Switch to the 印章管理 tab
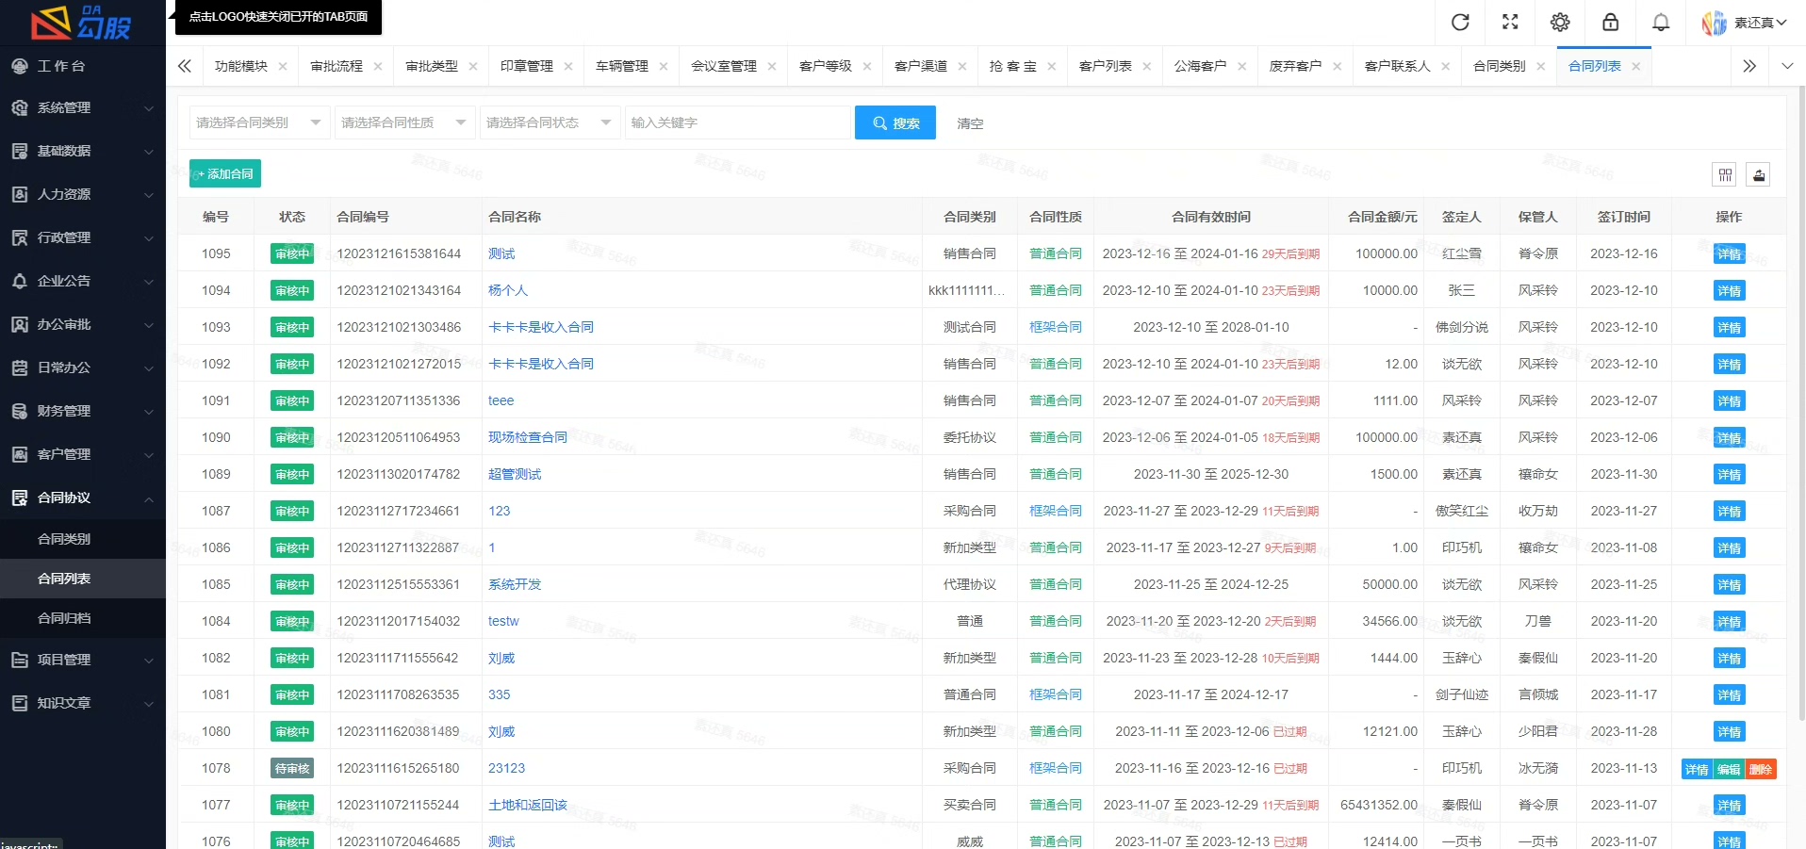 pyautogui.click(x=526, y=66)
